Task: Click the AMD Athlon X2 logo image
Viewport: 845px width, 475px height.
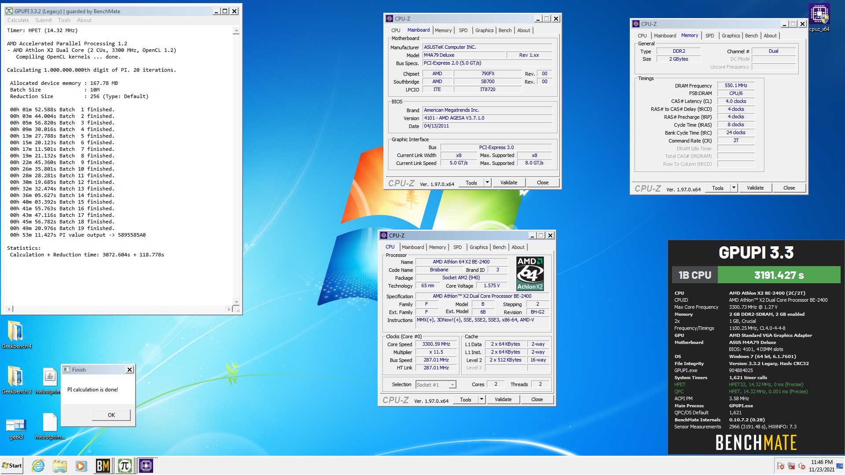Action: [530, 274]
